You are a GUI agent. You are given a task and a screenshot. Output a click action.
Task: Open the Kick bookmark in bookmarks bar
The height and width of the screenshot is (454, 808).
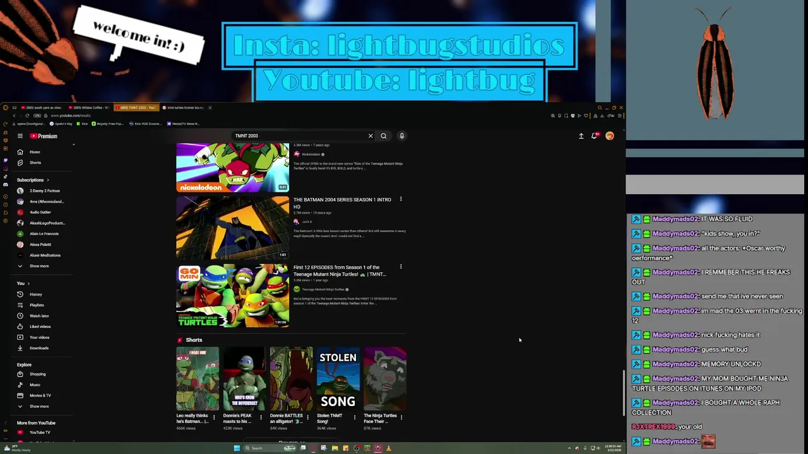[82, 124]
